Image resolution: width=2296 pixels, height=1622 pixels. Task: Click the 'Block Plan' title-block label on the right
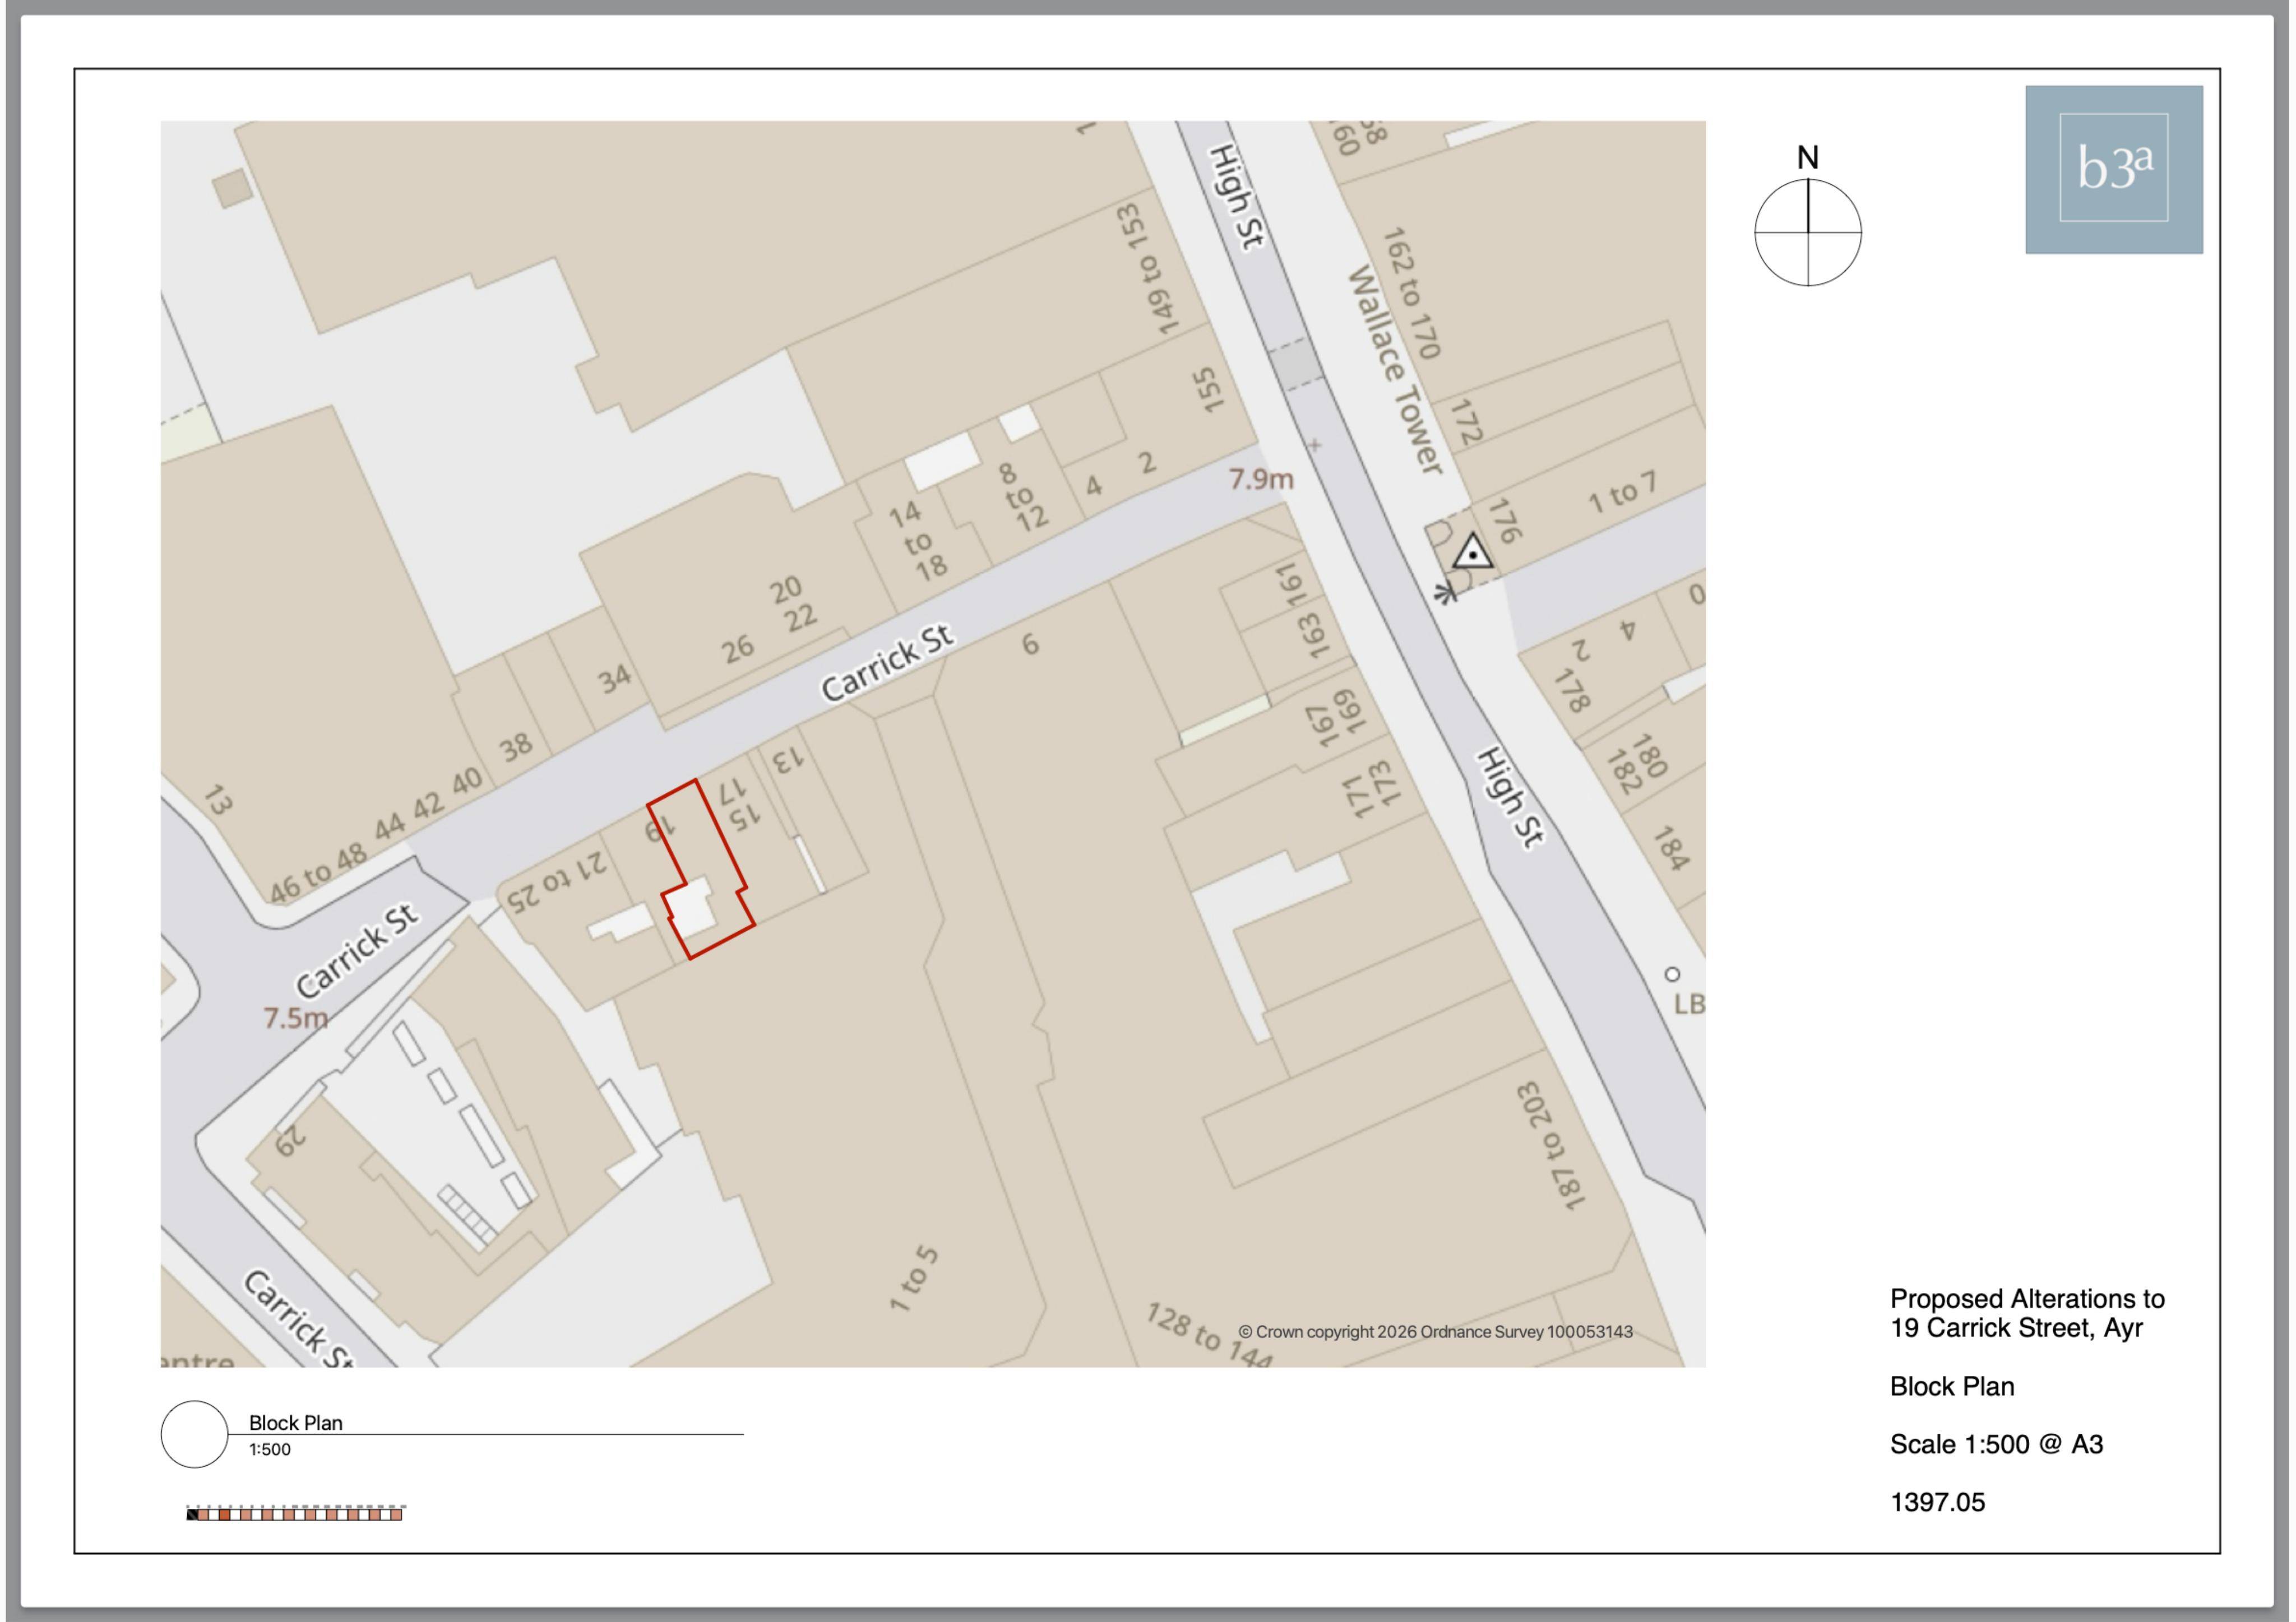1952,1386
